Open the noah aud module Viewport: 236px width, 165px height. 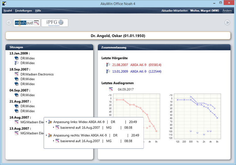(x=27, y=23)
